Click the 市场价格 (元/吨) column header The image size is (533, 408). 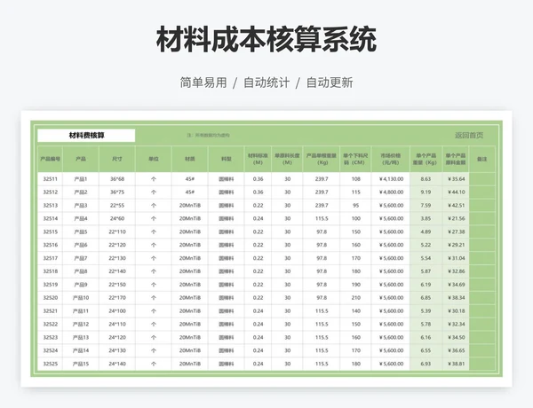click(x=391, y=159)
